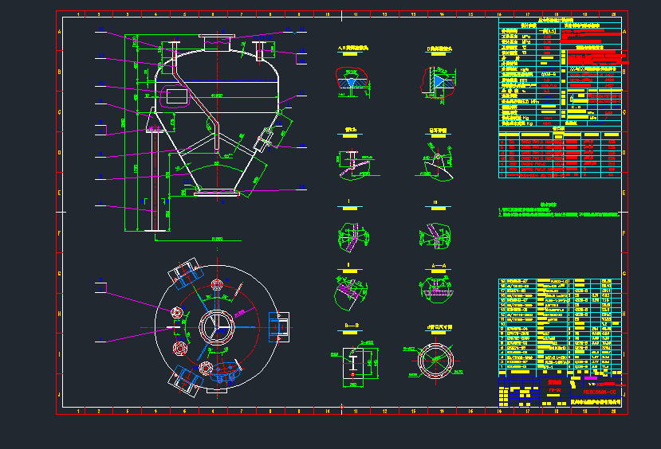Select the top center nozzle of the vessel
This screenshot has height=449, width=661.
[x=216, y=41]
